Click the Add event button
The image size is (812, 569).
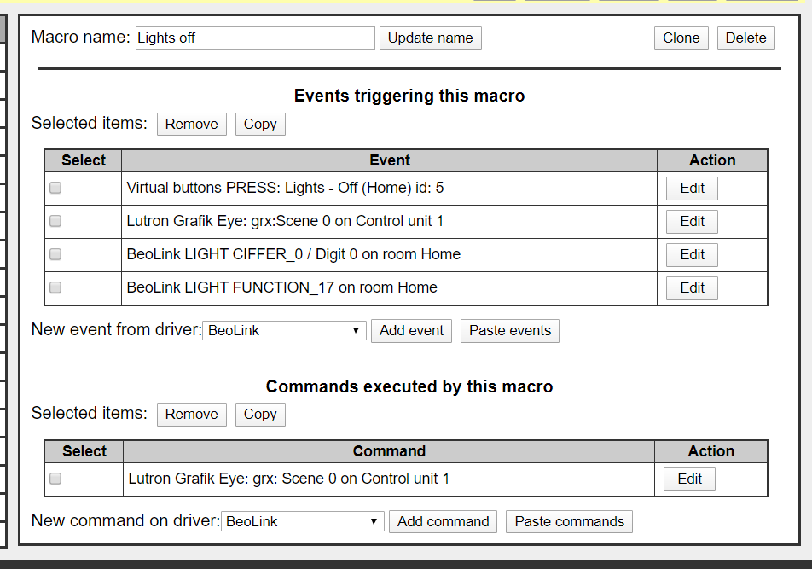pyautogui.click(x=411, y=331)
